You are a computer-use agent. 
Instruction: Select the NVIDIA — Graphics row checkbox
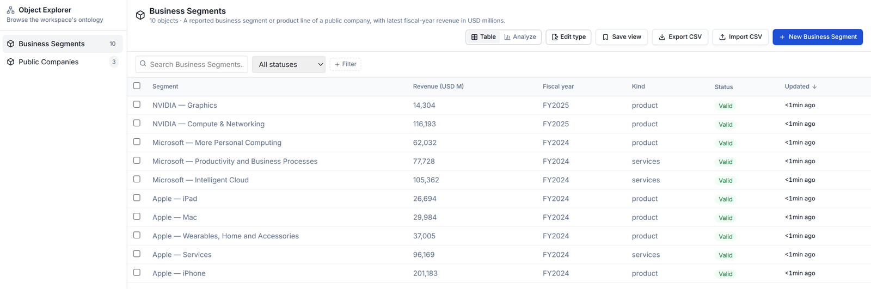137,104
